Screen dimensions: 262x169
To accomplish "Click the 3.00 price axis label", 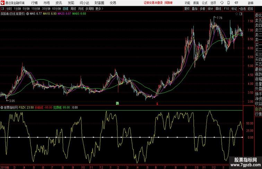I will [251, 101].
